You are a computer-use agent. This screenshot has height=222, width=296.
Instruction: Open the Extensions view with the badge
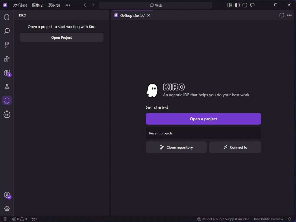click(x=7, y=73)
